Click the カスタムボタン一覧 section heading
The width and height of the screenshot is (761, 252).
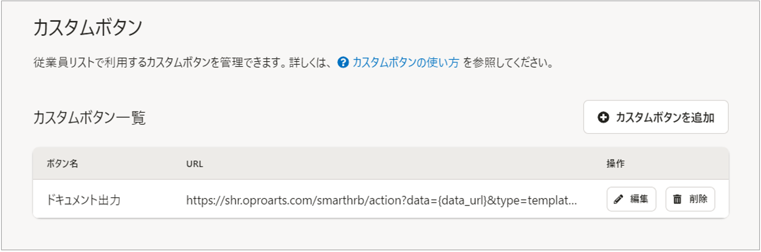[x=89, y=118]
